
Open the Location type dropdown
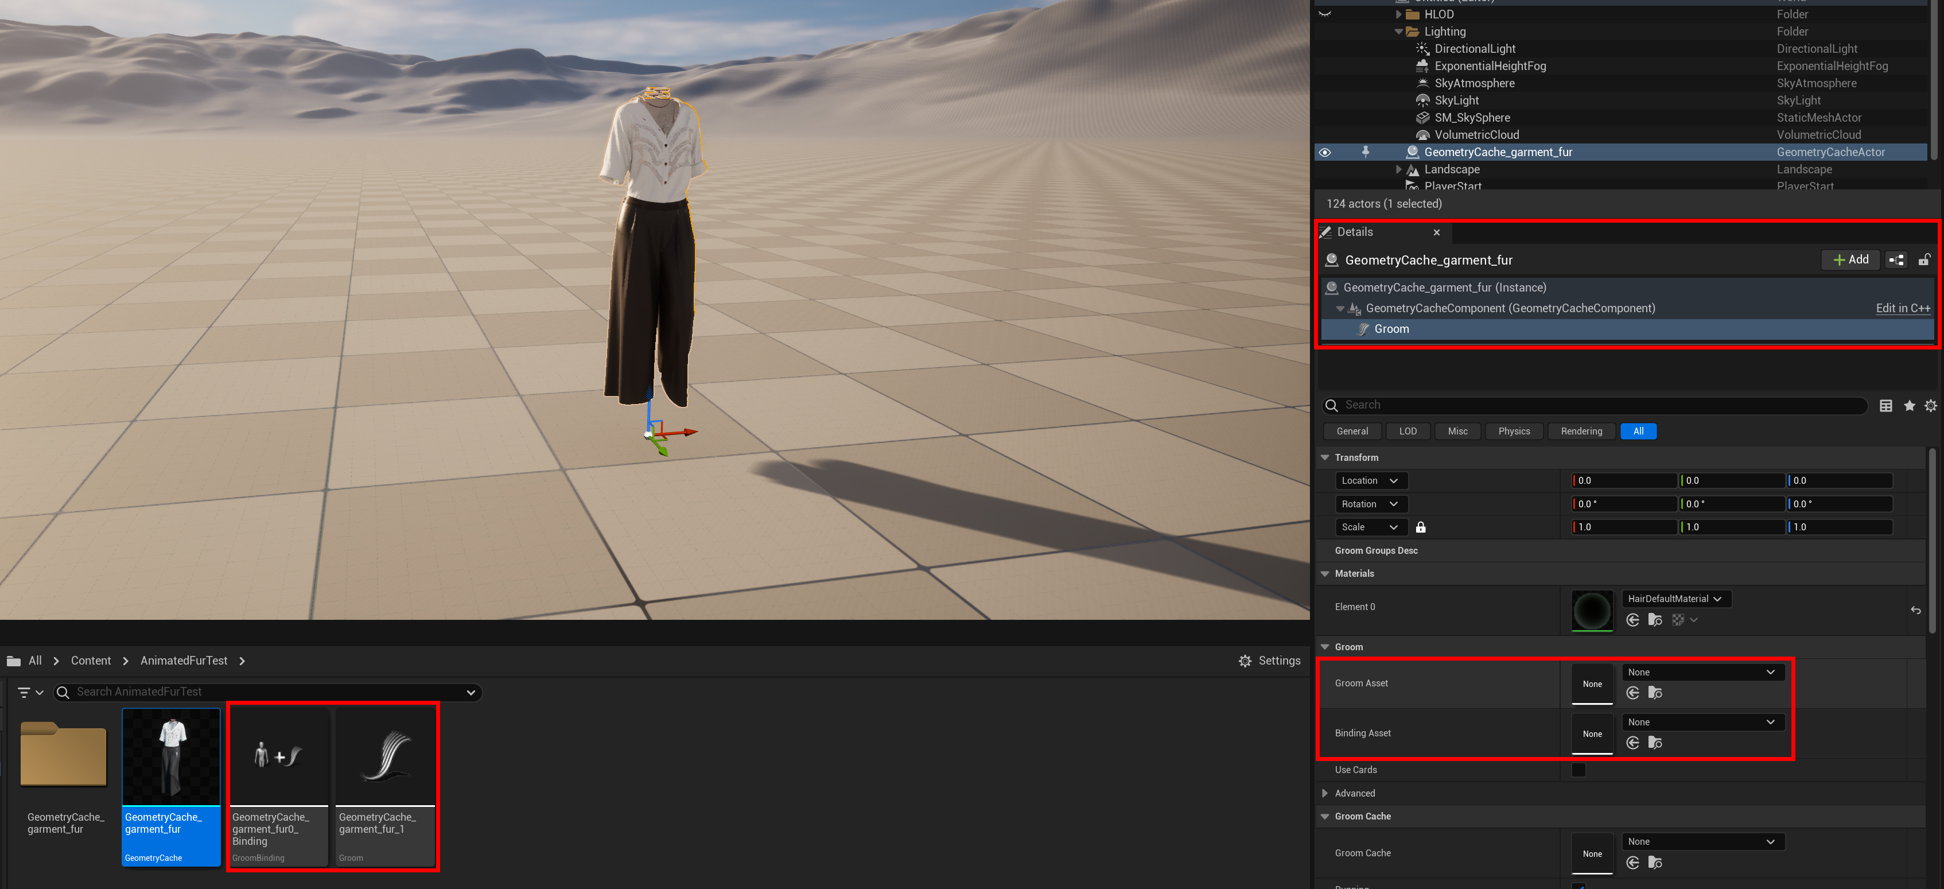(1371, 481)
